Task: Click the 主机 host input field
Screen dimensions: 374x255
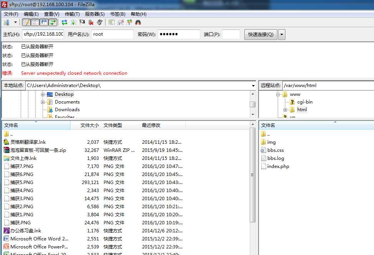Action: (x=43, y=34)
